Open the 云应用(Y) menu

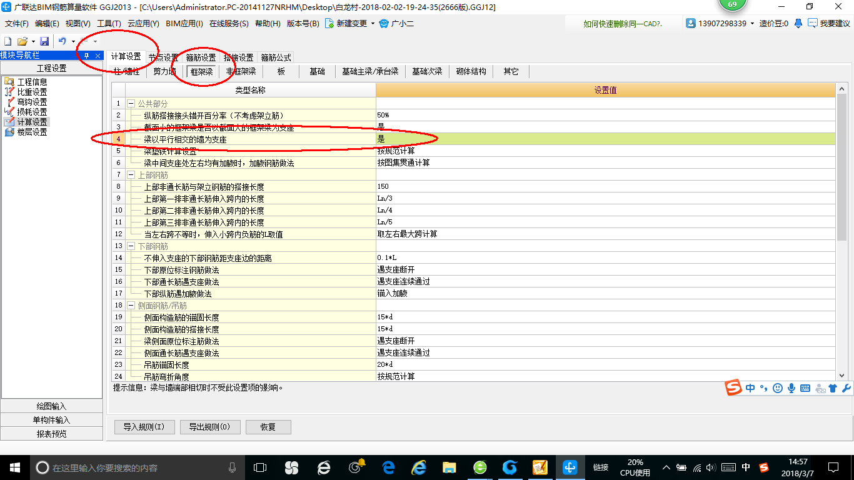point(143,24)
